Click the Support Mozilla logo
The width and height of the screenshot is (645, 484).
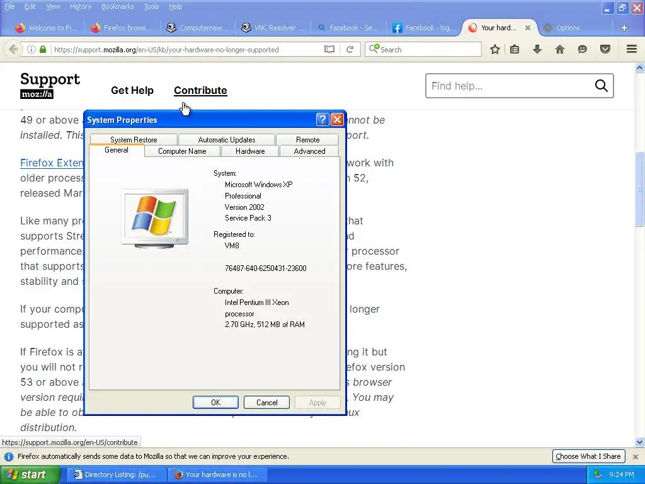50,85
